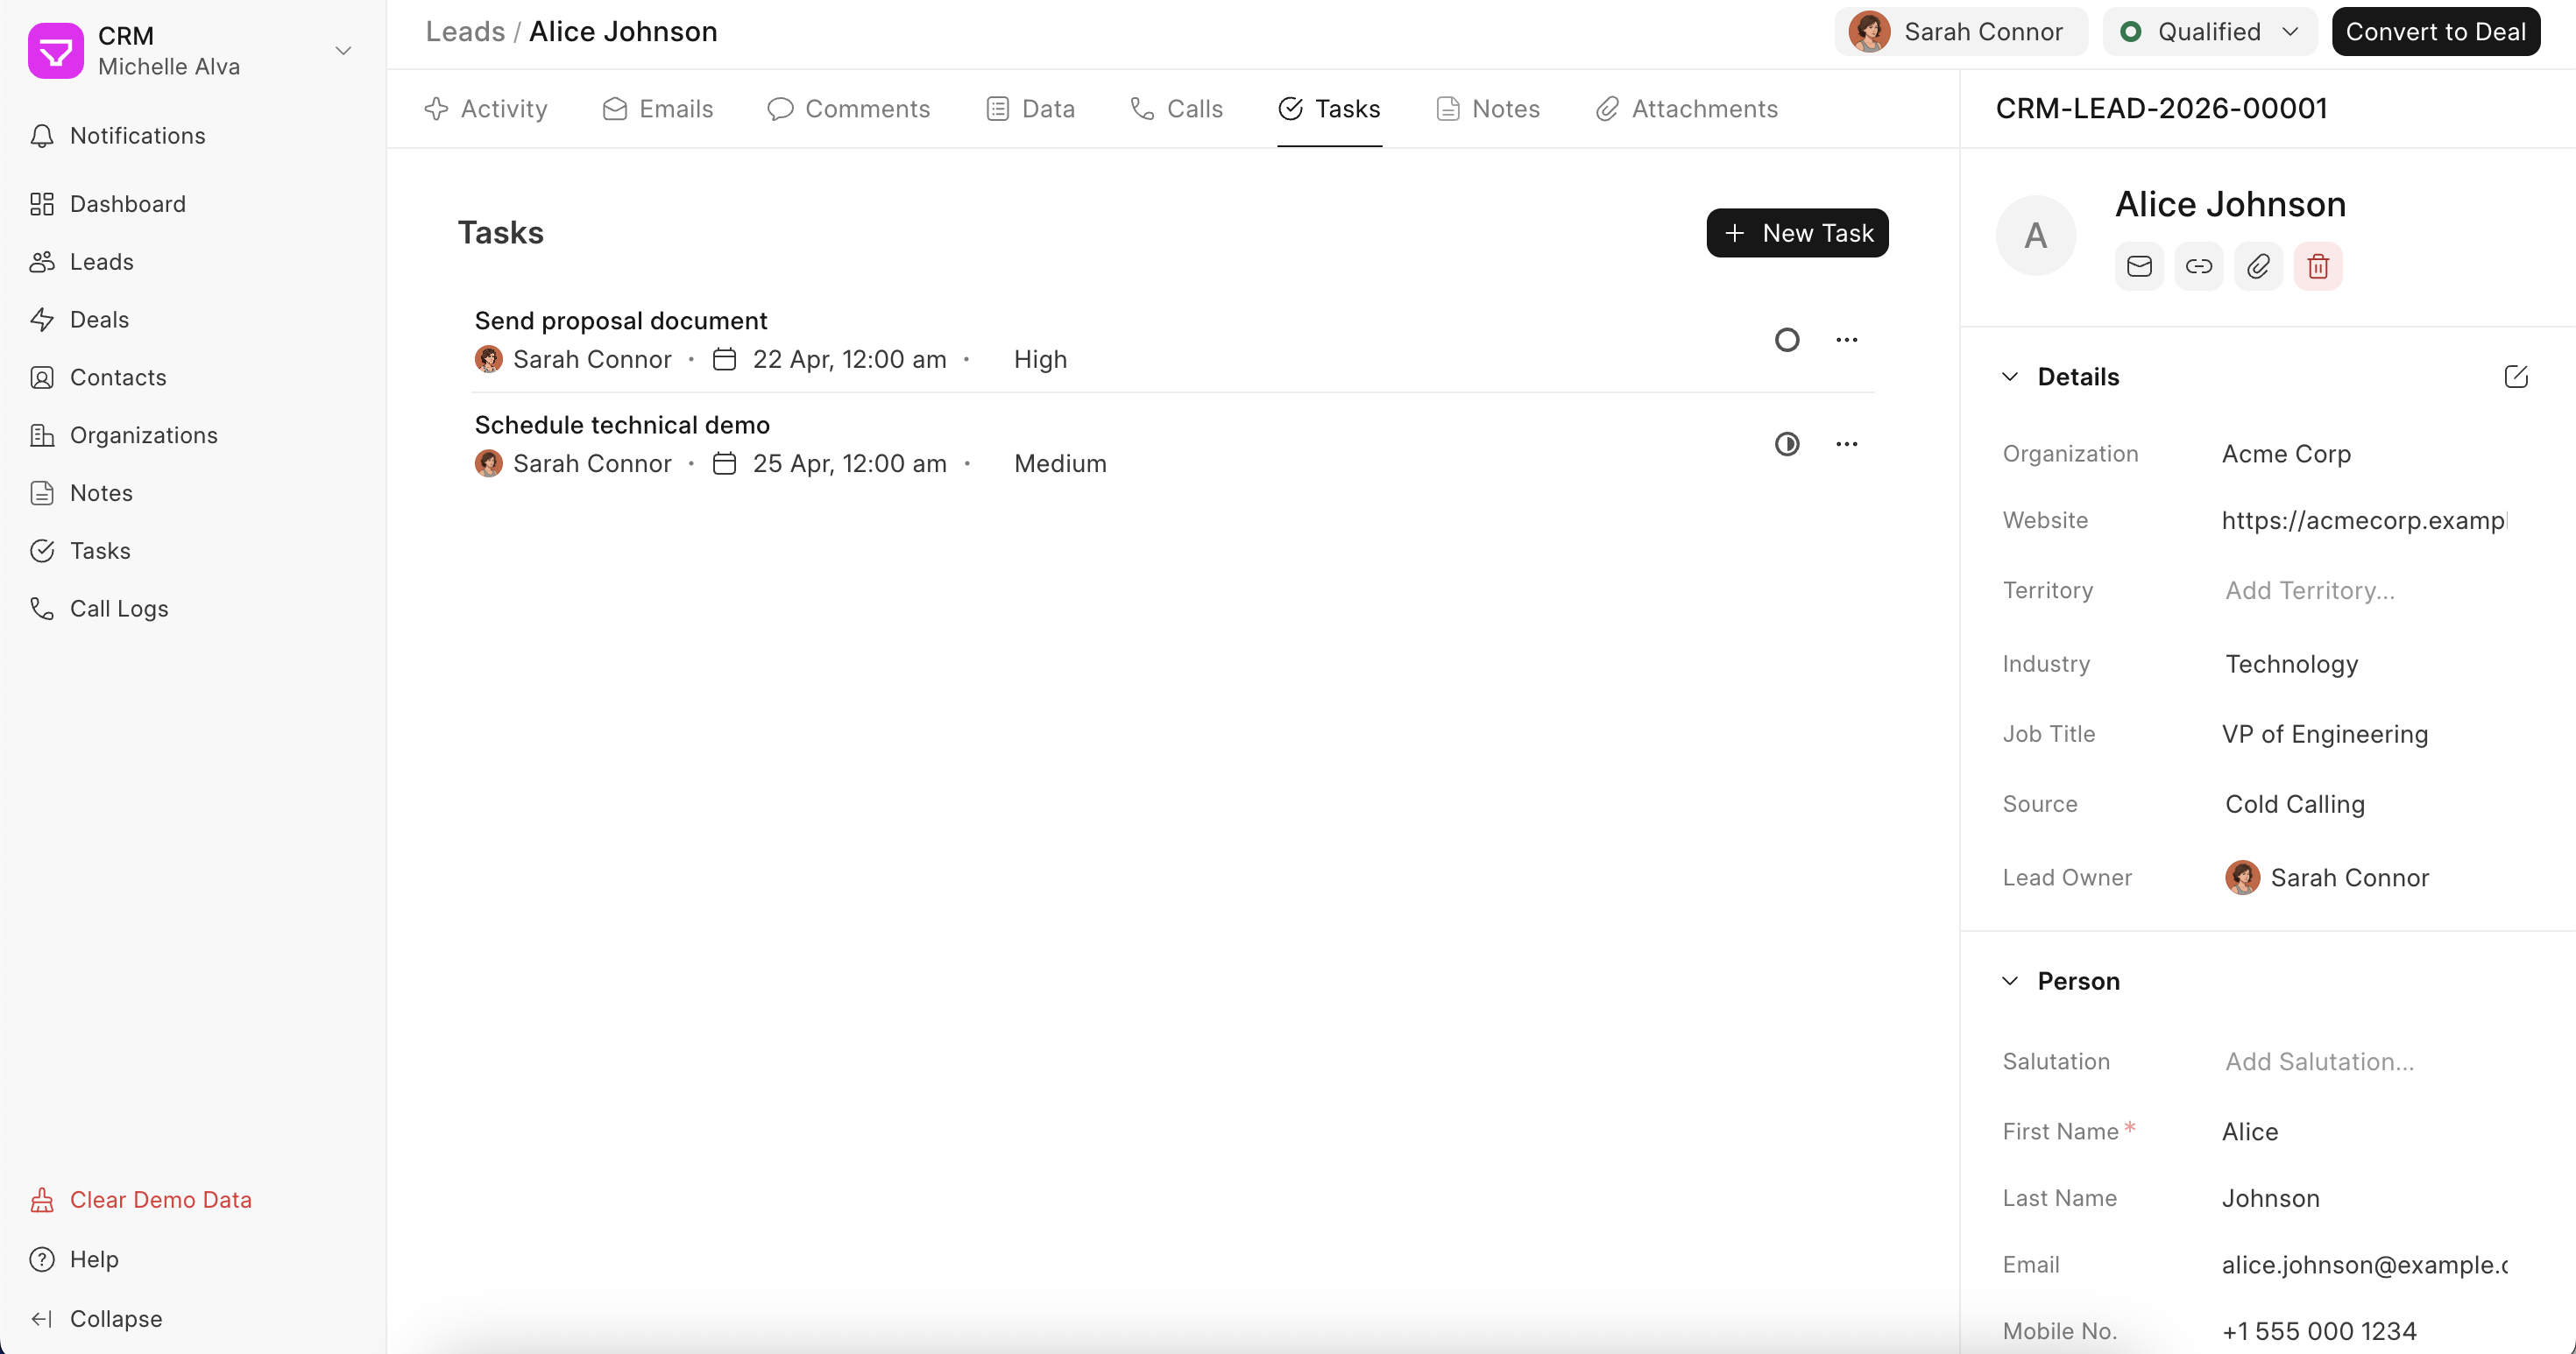Viewport: 2576px width, 1354px height.
Task: Click the New Task button
Action: pyautogui.click(x=1796, y=233)
